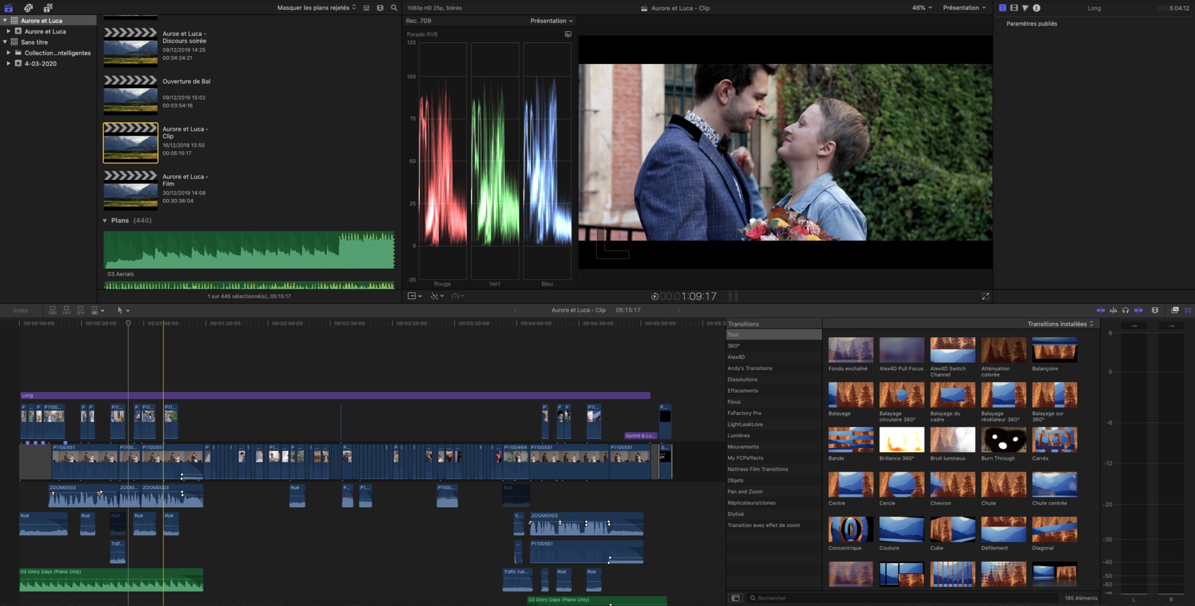Viewport: 1195px width, 606px height.
Task: Show the Video inspector icon
Action: pyautogui.click(x=1014, y=8)
